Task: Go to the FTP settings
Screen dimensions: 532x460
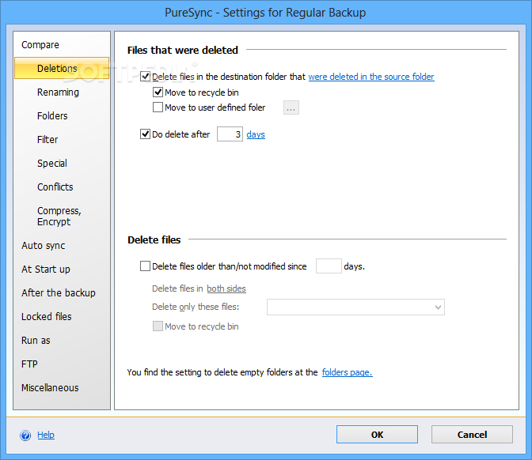Action: tap(29, 364)
